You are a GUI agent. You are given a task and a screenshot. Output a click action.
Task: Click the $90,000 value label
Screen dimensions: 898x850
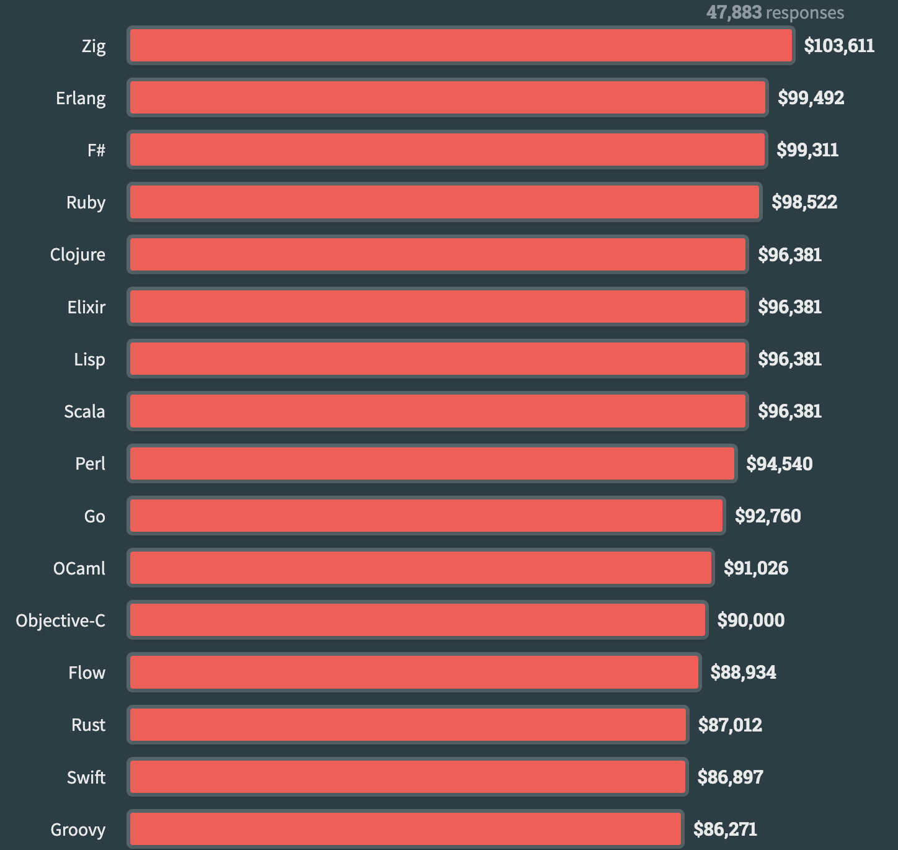click(751, 620)
